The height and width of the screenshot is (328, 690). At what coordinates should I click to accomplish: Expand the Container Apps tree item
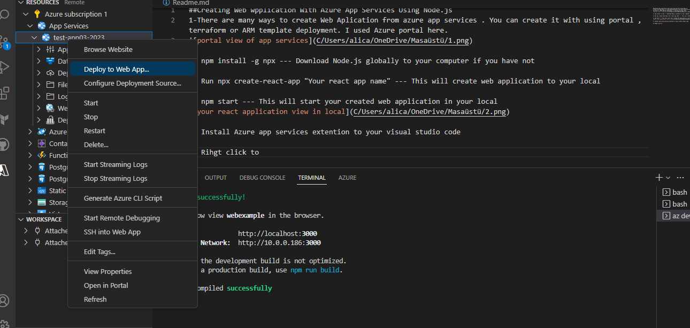[30, 143]
